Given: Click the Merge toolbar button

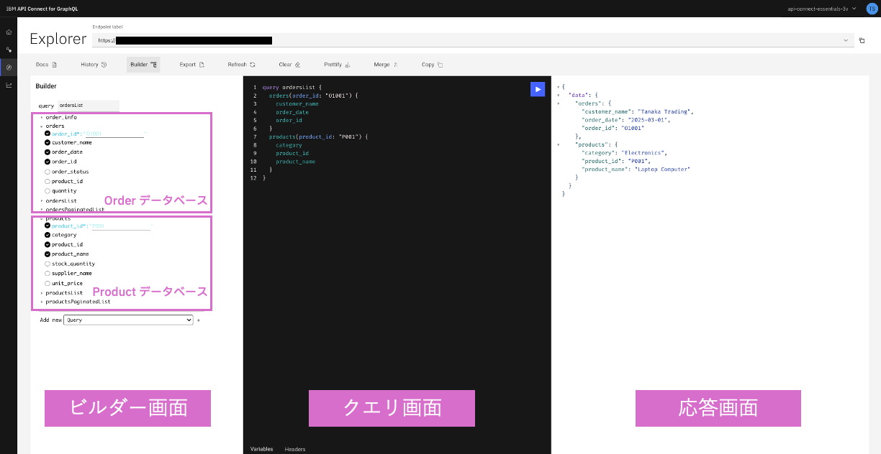Looking at the screenshot, I should [x=386, y=65].
